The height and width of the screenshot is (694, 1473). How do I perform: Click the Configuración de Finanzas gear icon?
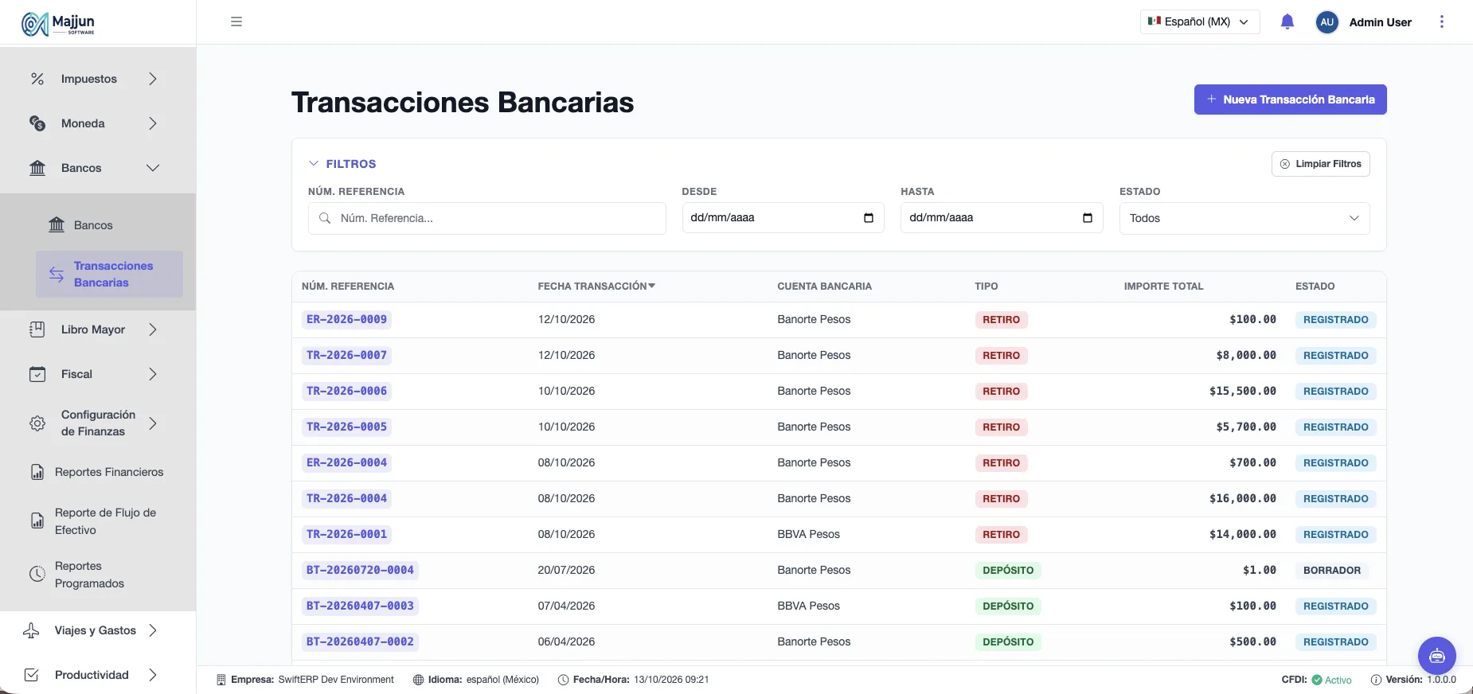click(x=37, y=423)
